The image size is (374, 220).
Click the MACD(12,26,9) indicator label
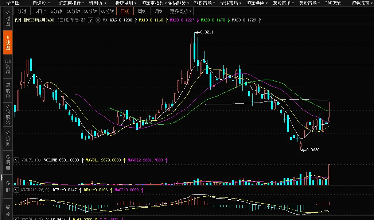pos(35,190)
